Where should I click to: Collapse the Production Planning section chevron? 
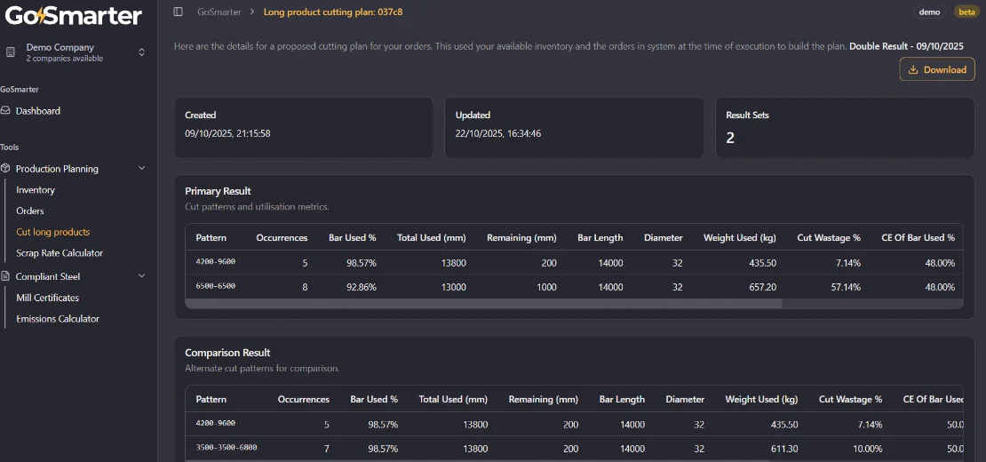pos(141,169)
